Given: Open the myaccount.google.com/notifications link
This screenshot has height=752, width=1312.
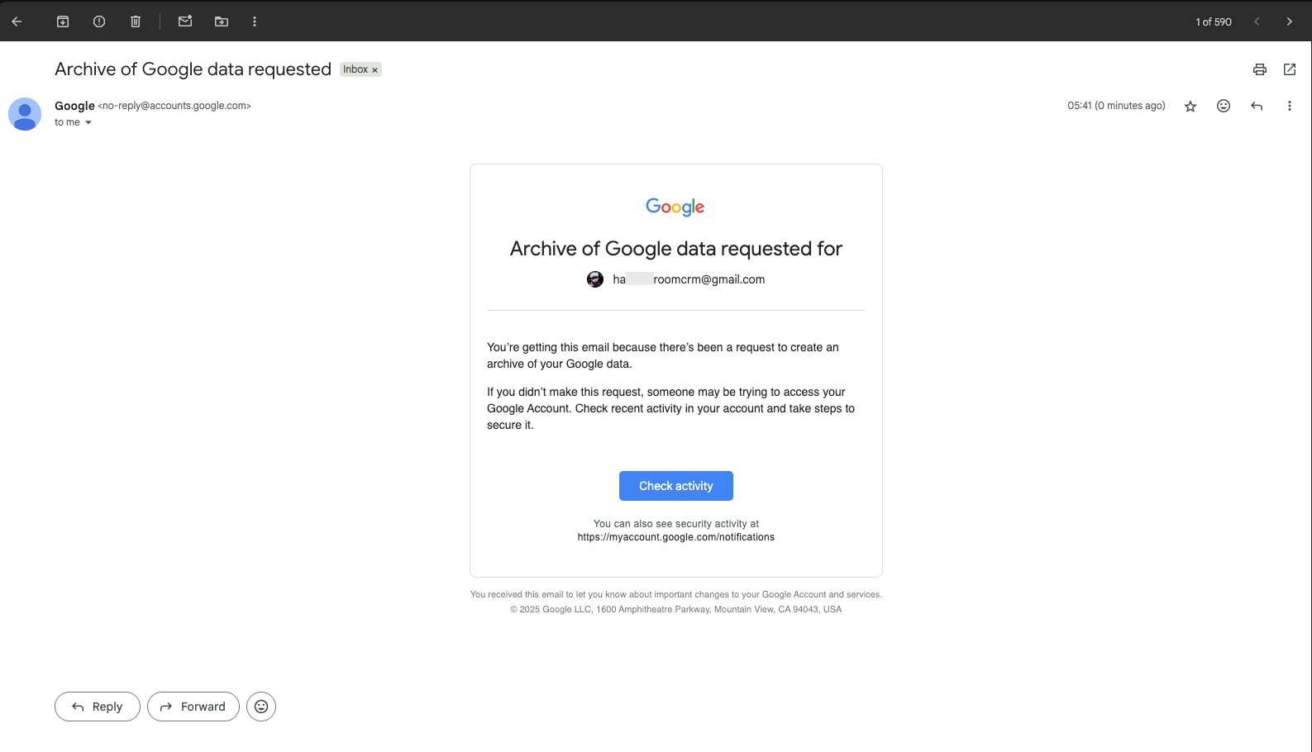Looking at the screenshot, I should click(675, 537).
